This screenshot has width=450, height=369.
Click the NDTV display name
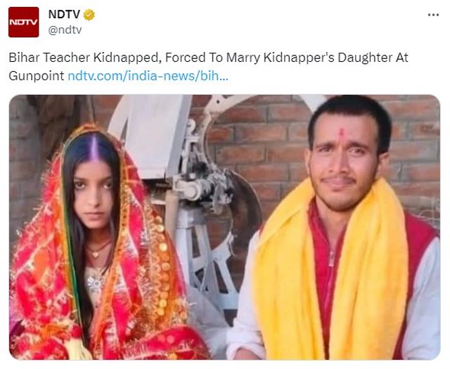click(x=64, y=15)
